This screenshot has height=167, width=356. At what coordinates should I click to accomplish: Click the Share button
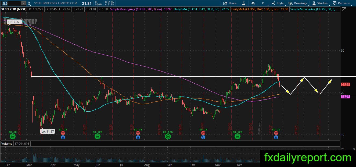(x=230, y=3)
